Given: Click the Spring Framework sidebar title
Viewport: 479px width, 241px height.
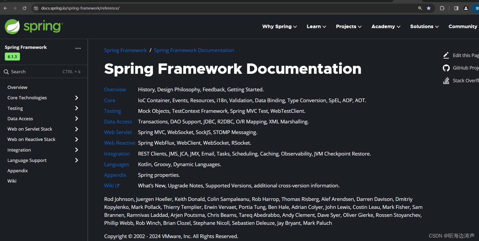Looking at the screenshot, I should tap(26, 47).
